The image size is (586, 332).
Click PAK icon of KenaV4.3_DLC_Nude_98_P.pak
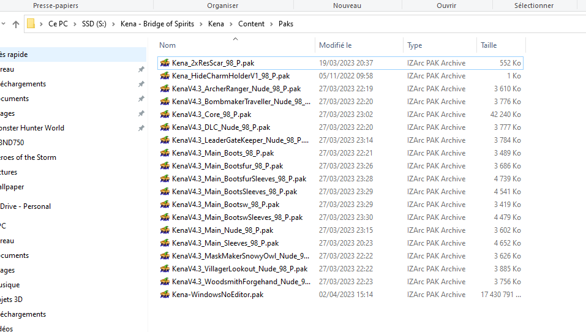point(165,127)
